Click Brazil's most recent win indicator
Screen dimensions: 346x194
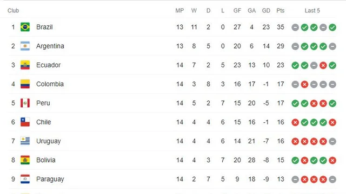click(x=332, y=27)
